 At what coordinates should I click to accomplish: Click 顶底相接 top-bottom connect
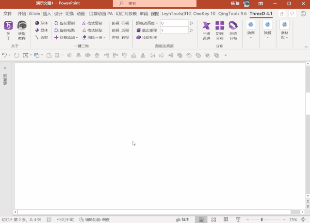(x=147, y=37)
